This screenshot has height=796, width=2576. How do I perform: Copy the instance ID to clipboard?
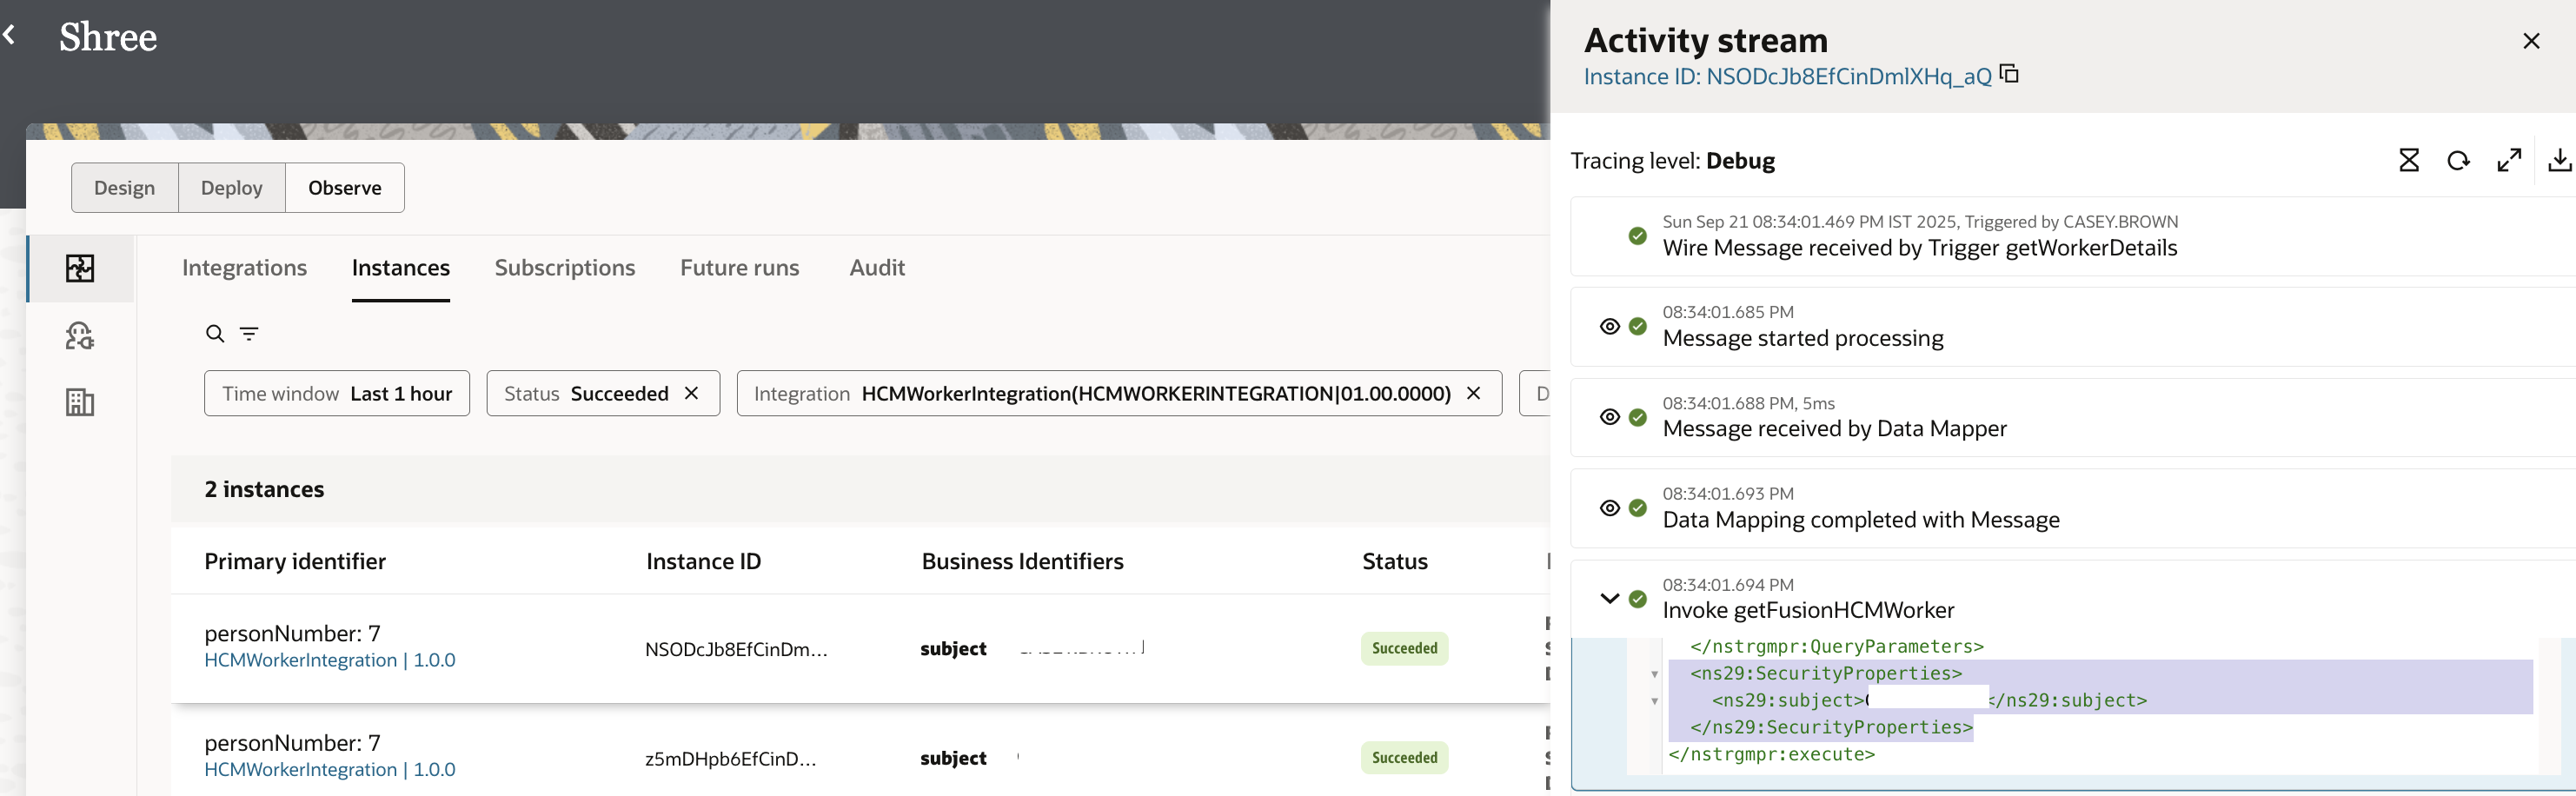coord(2009,74)
